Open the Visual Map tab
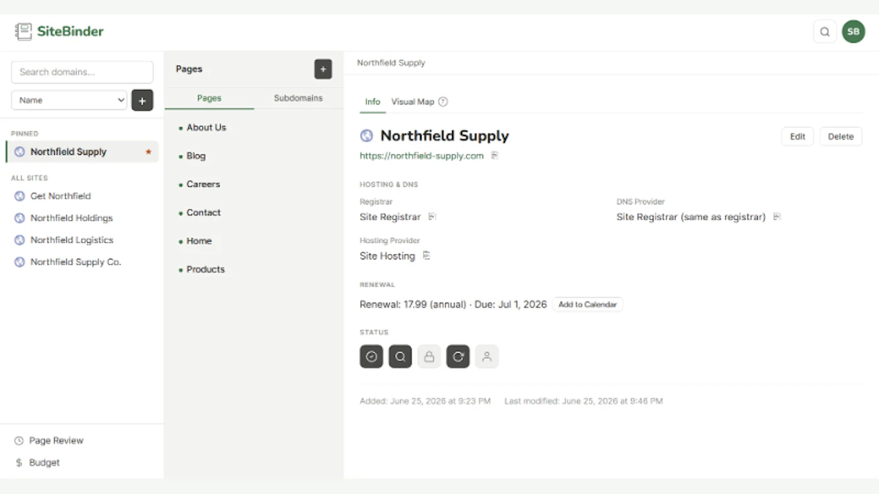 (413, 102)
